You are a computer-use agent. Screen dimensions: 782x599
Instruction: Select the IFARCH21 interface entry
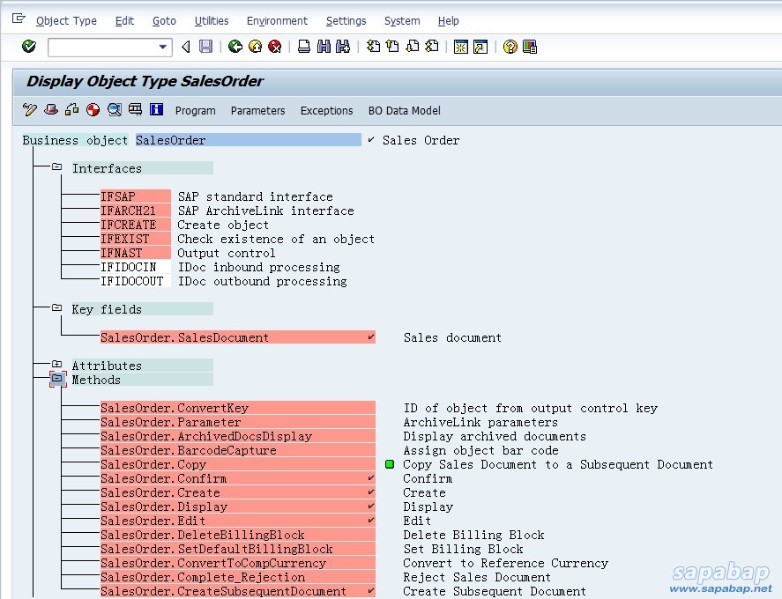click(x=136, y=211)
